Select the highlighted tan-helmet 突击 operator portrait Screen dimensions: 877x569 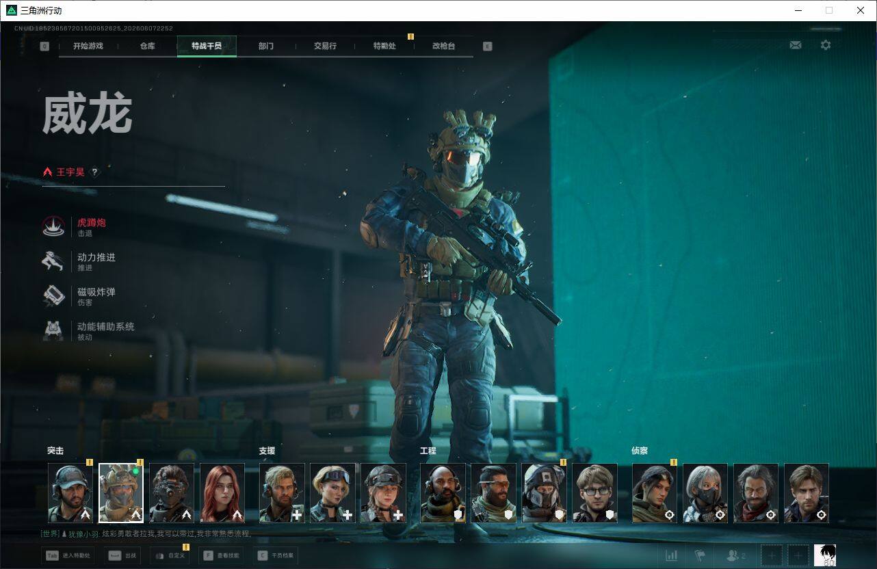click(x=121, y=493)
